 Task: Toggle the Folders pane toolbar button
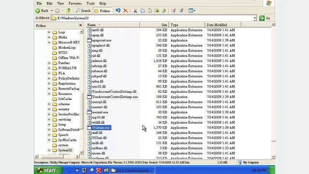(x=102, y=11)
